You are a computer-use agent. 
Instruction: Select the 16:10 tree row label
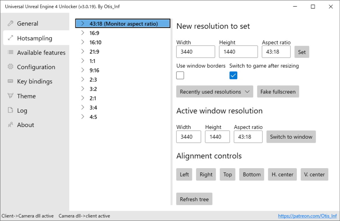[95, 42]
